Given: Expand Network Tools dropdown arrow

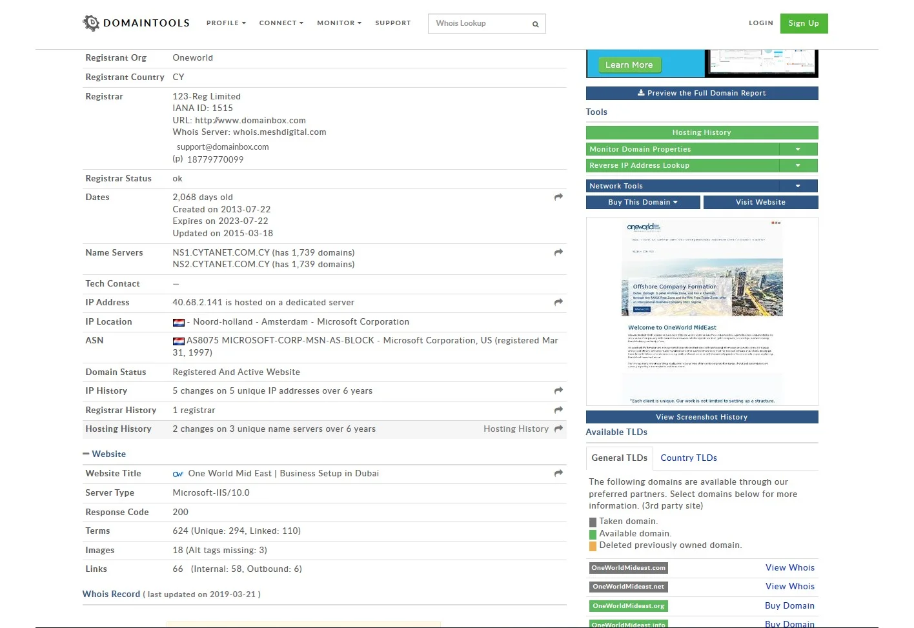Looking at the screenshot, I should pos(798,186).
